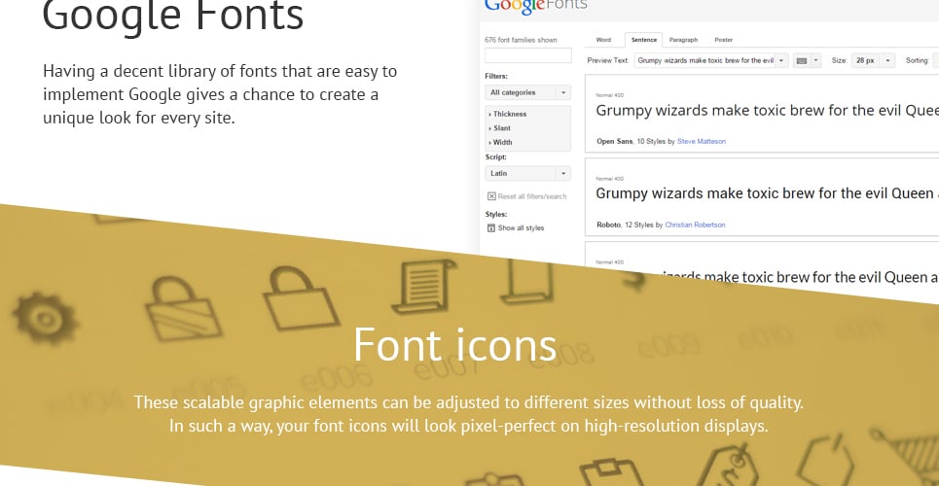Screen dimensions: 939x486
Task: Click the 'Size:' label
Action: tap(839, 60)
